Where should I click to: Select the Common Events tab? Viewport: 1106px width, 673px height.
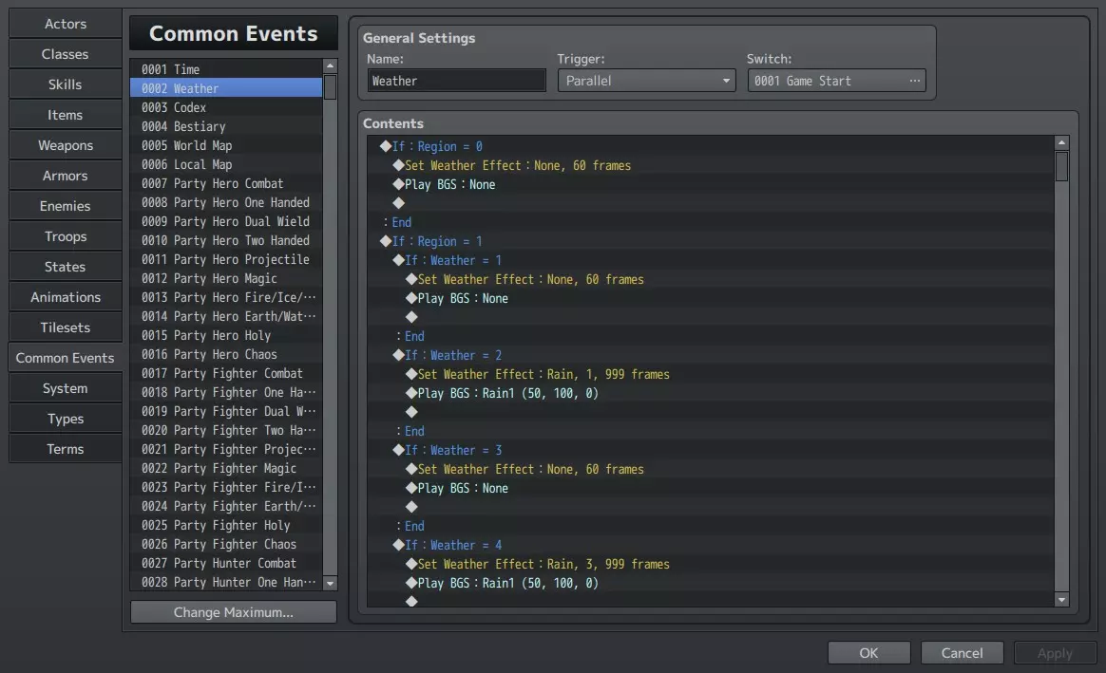click(65, 357)
